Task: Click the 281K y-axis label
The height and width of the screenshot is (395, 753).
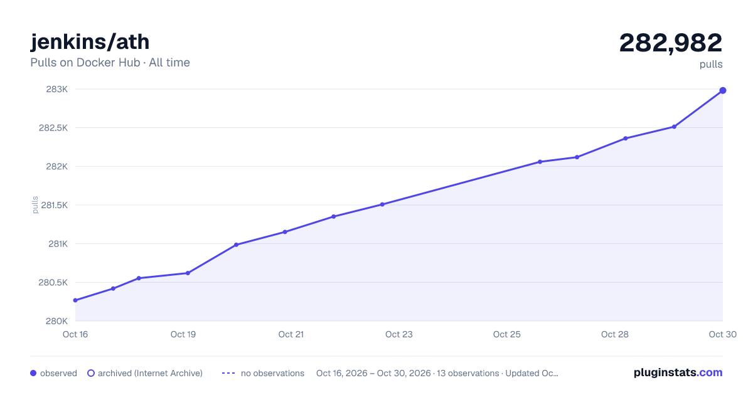Action: tap(57, 244)
